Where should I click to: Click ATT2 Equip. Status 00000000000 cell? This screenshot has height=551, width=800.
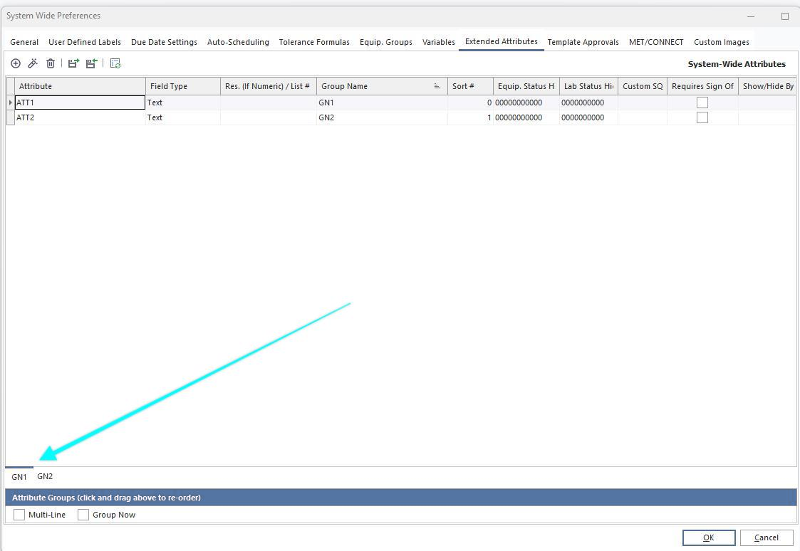(x=526, y=117)
